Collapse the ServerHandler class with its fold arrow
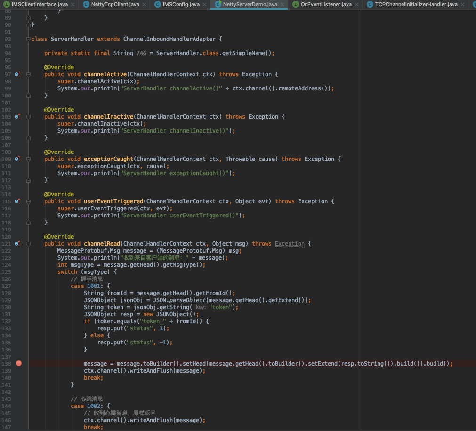This screenshot has width=476, height=431. (28, 39)
